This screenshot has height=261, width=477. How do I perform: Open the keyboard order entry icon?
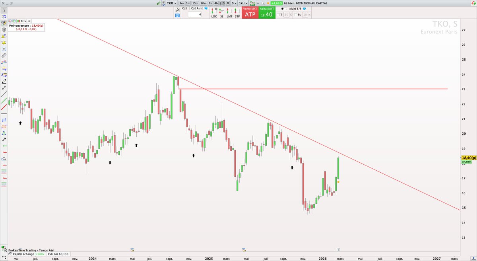[x=178, y=14]
